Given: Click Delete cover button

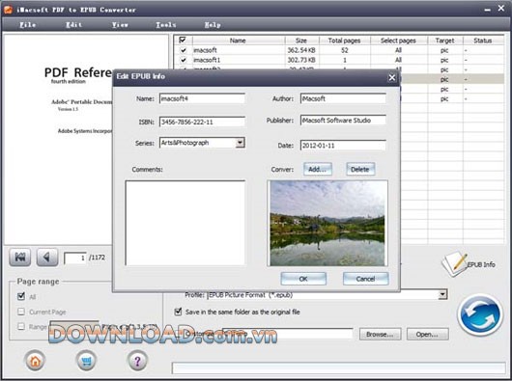Looking at the screenshot, I should tap(360, 169).
